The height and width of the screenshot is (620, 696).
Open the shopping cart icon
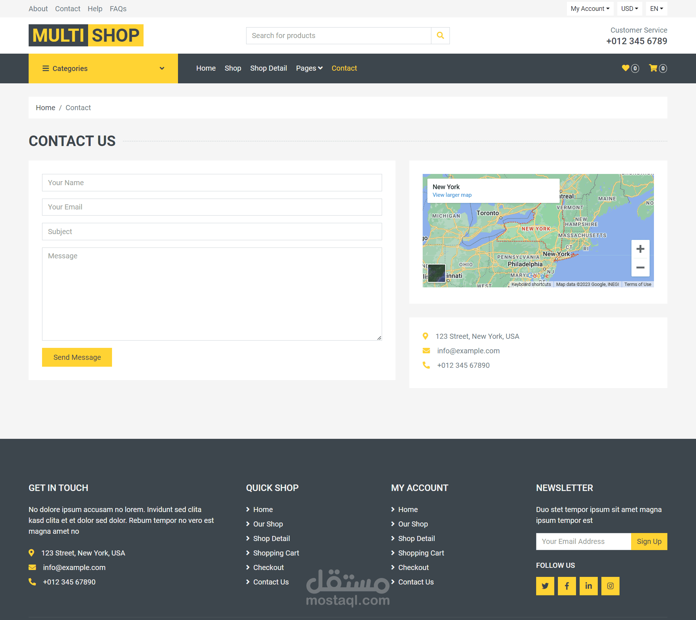pyautogui.click(x=653, y=68)
